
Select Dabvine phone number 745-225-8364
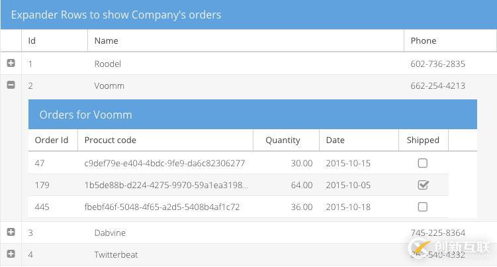[x=437, y=233]
